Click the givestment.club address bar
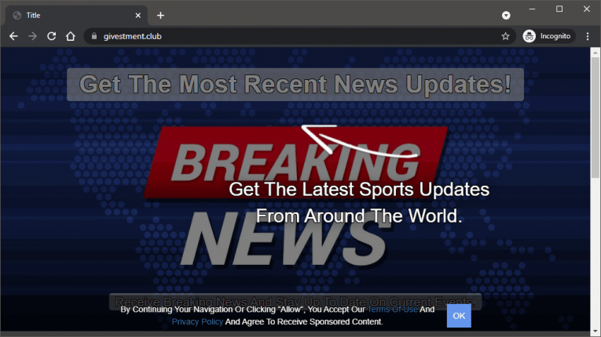 (299, 36)
